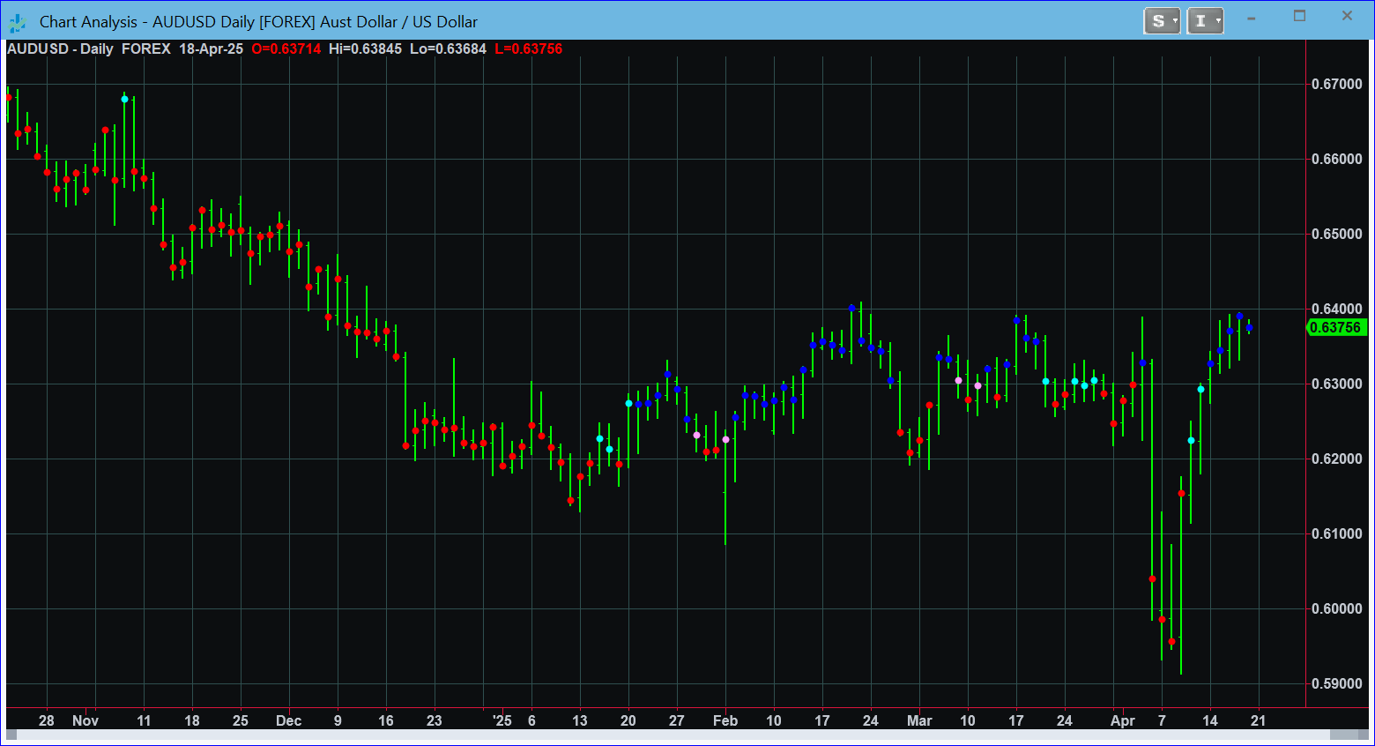Open the S symbol linking dropdown
1375x746 pixels.
tap(1162, 21)
